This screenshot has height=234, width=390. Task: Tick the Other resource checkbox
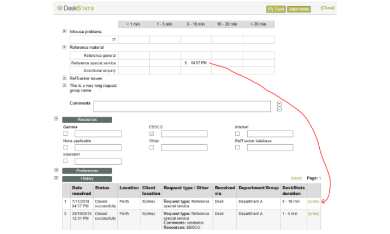point(151,147)
